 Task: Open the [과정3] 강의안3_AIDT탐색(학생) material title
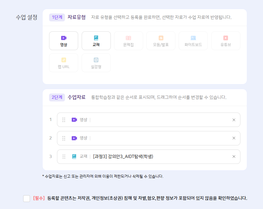pyautogui.click(x=123, y=157)
